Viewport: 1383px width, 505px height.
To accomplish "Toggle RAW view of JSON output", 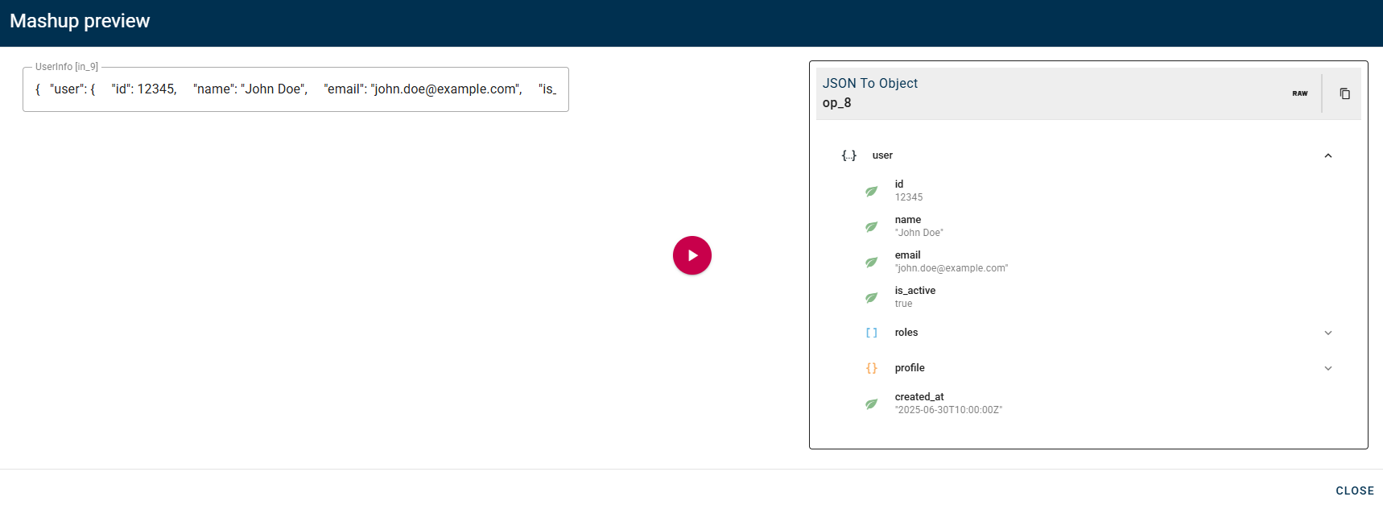I will coord(1299,93).
